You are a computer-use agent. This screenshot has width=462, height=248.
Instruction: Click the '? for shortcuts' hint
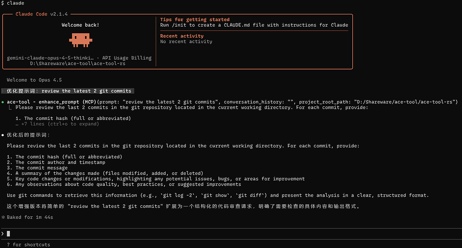[28, 244]
